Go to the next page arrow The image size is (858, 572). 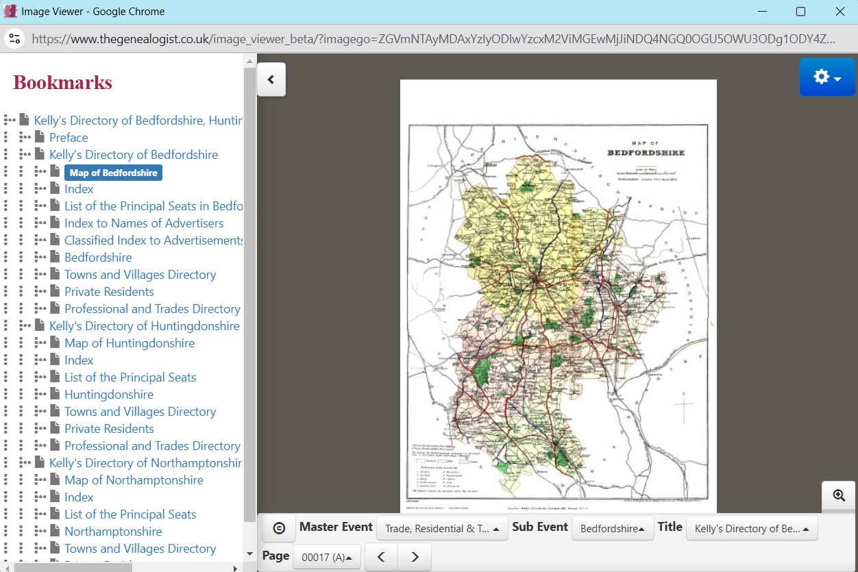[x=415, y=557]
